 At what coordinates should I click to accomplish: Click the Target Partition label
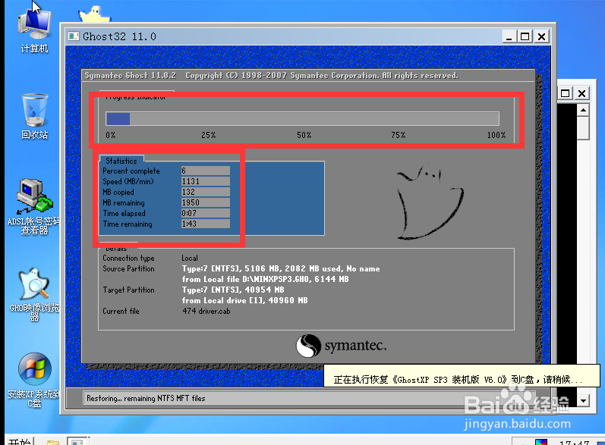coord(128,290)
